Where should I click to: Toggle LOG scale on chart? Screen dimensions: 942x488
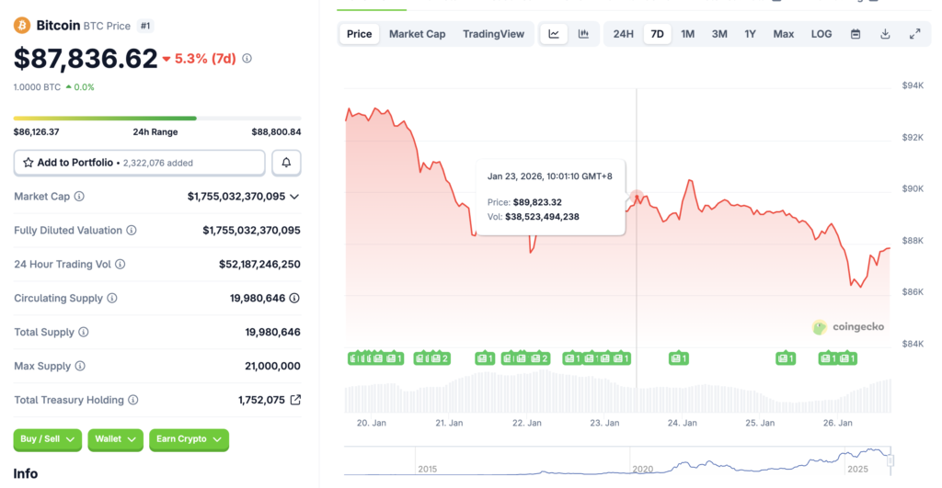[821, 34]
